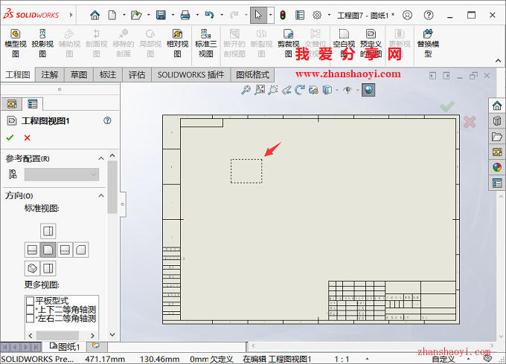Create a new document with New icon
This screenshot has height=364, width=506.
(112, 15)
